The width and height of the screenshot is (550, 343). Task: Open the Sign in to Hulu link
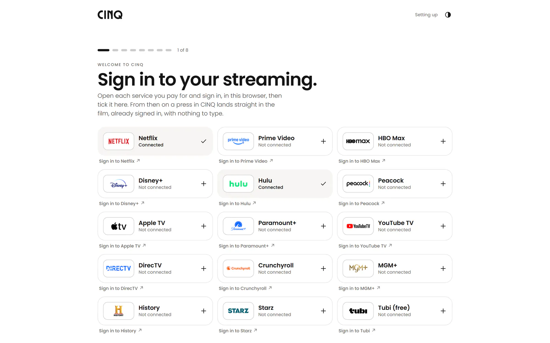(237, 203)
